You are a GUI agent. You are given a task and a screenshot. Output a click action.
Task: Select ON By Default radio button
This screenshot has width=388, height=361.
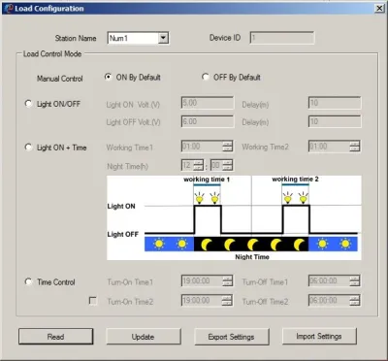pyautogui.click(x=109, y=77)
